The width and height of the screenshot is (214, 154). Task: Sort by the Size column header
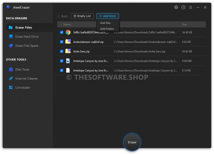pyautogui.click(x=184, y=24)
